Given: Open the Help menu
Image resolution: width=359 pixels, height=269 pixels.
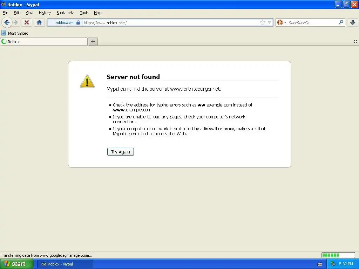Looking at the screenshot, I should pos(98,13).
